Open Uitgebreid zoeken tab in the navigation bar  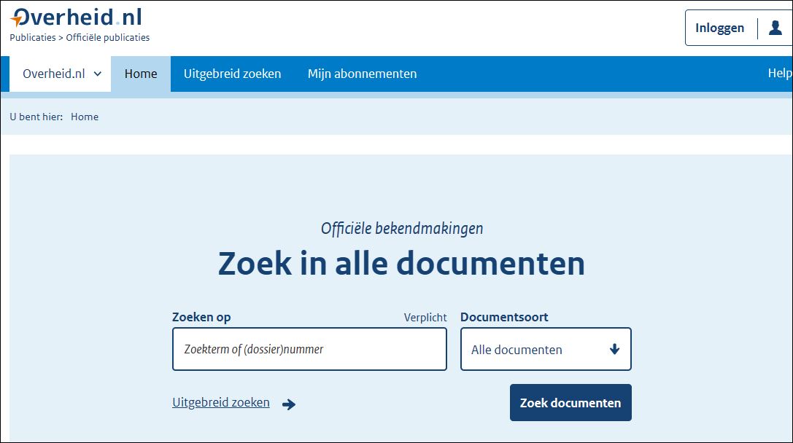point(232,74)
